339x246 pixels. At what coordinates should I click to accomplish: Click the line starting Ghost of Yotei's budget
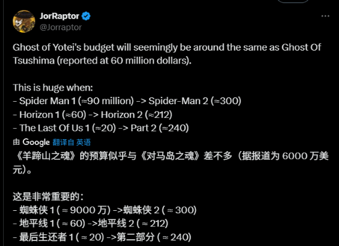(x=167, y=47)
